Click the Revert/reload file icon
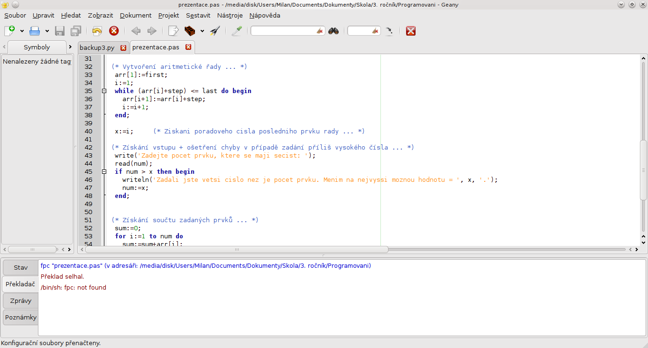 pos(97,31)
